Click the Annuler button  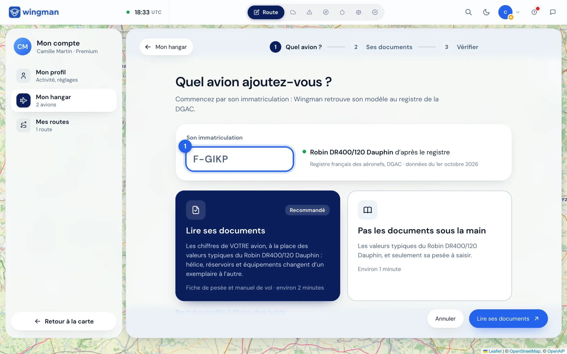(x=445, y=319)
